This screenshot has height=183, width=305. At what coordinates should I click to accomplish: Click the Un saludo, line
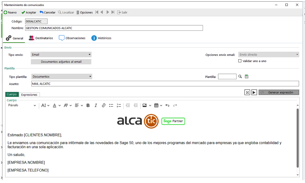pos(16,155)
